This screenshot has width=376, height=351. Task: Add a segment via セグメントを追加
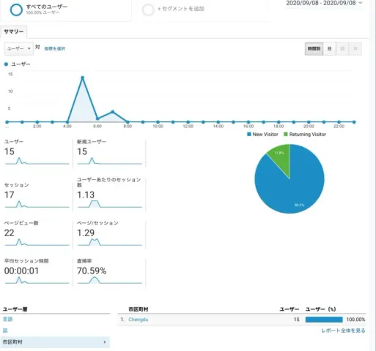181,9
